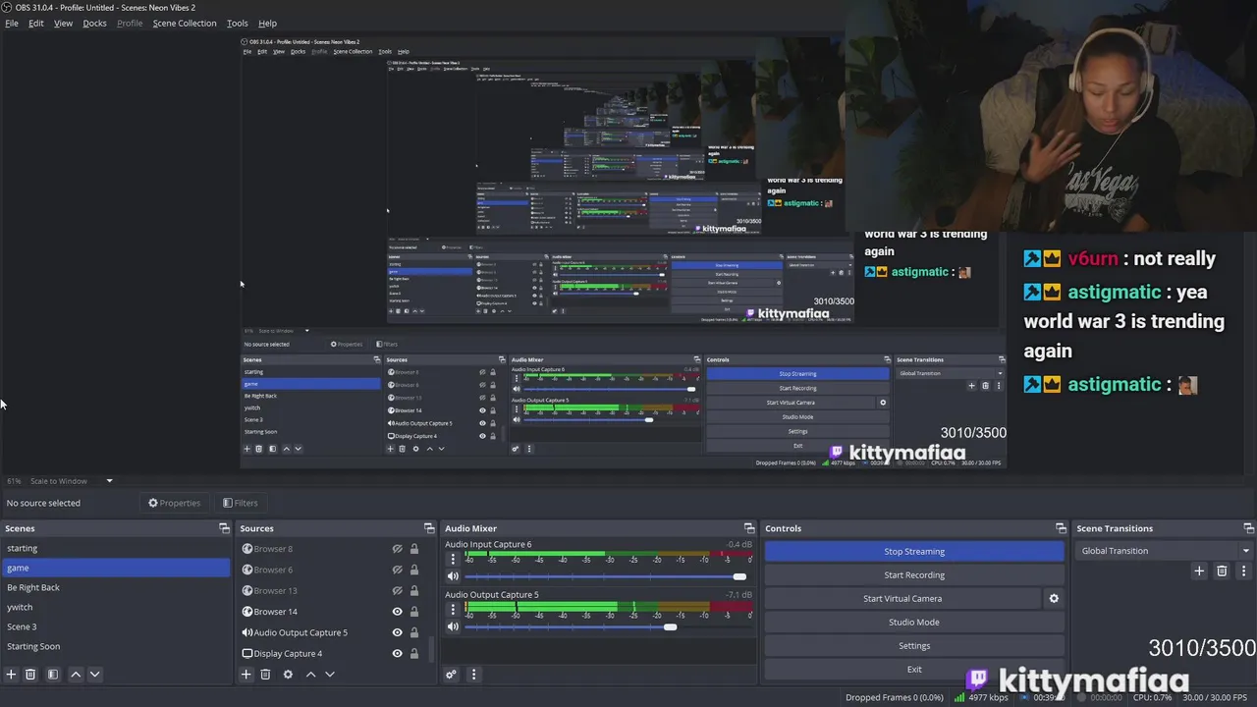Image resolution: width=1257 pixels, height=707 pixels.
Task: Undock the Scenes panel
Action: coord(224,528)
